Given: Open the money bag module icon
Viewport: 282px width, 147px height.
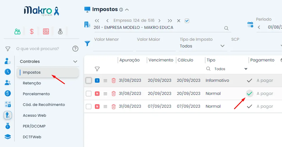Looking at the screenshot, I should point(60,32).
